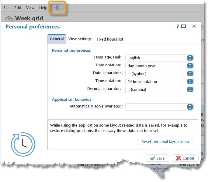This screenshot has width=208, height=182.
Task: Open the File menu
Action: click(x=6, y=8)
